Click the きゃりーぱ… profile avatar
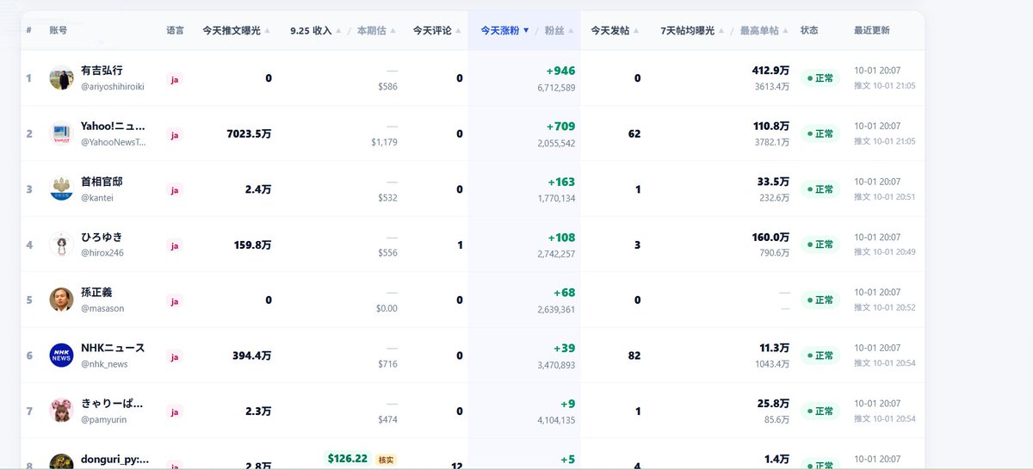This screenshot has width=1033, height=470. pos(61,411)
